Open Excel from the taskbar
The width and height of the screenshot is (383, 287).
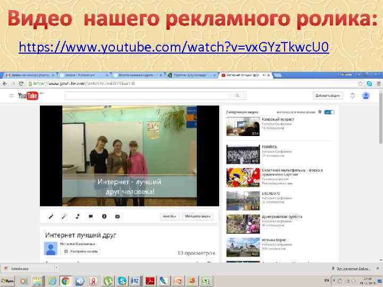[206, 281]
